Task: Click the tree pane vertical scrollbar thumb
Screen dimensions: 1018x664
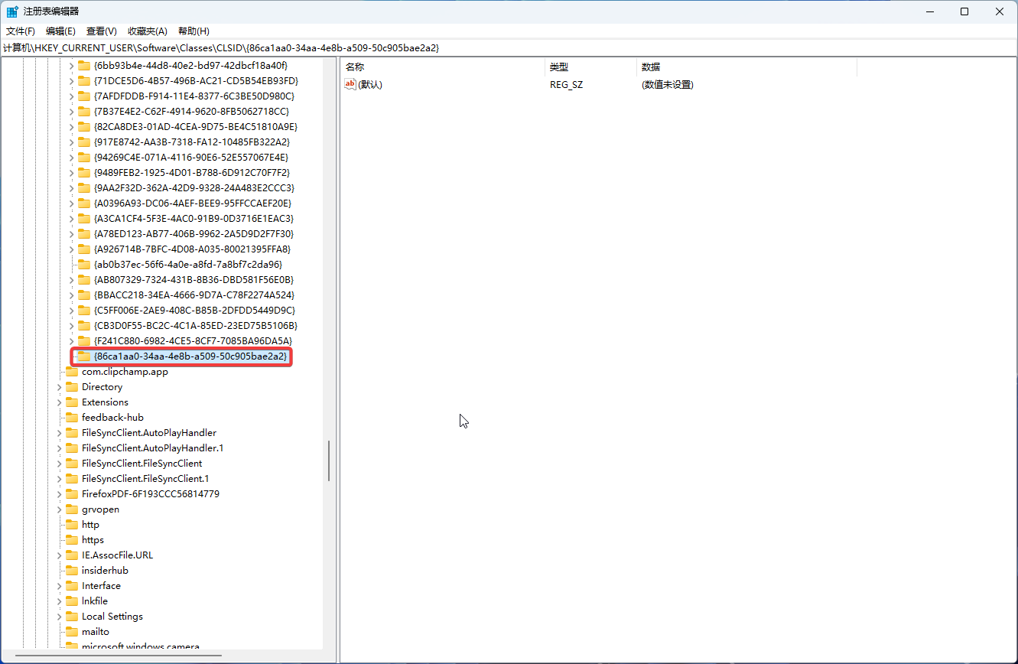Action: [x=329, y=461]
